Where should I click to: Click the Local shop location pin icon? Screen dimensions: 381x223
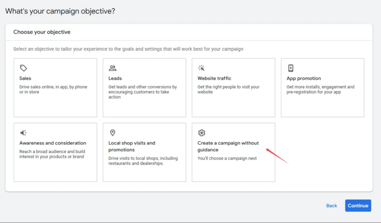click(x=112, y=133)
